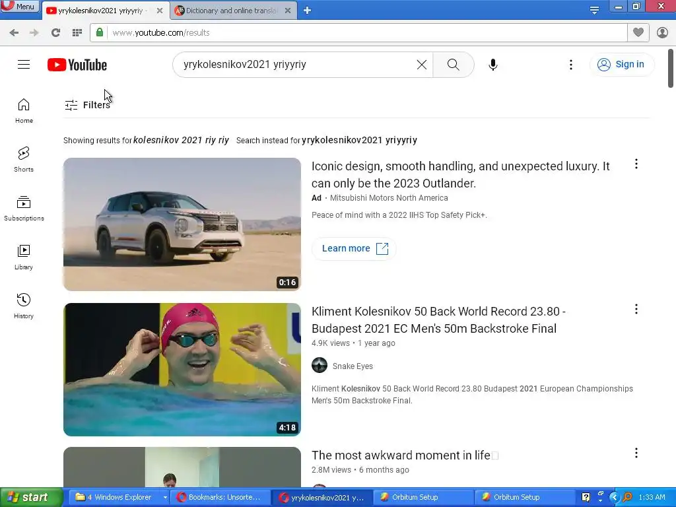Viewport: 676px width, 507px height.
Task: Click the green padlock security icon
Action: click(x=100, y=32)
